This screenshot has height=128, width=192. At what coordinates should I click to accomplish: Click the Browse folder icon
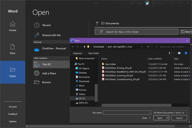[37, 82]
